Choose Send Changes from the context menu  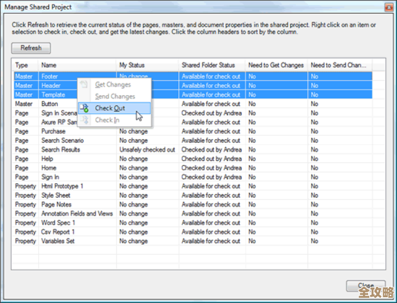point(115,97)
